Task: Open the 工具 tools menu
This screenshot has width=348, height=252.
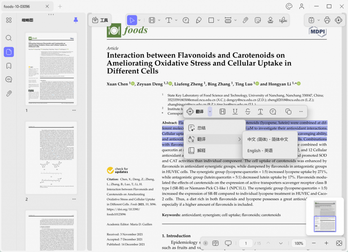Action: 100,20
